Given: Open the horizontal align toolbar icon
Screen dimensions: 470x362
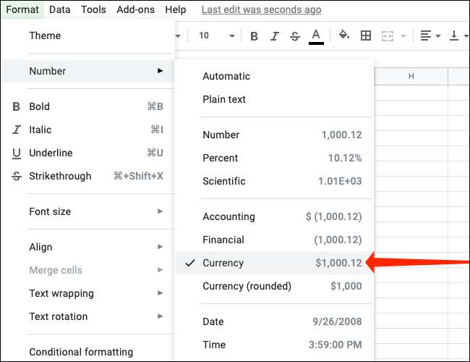Looking at the screenshot, I should (430, 35).
